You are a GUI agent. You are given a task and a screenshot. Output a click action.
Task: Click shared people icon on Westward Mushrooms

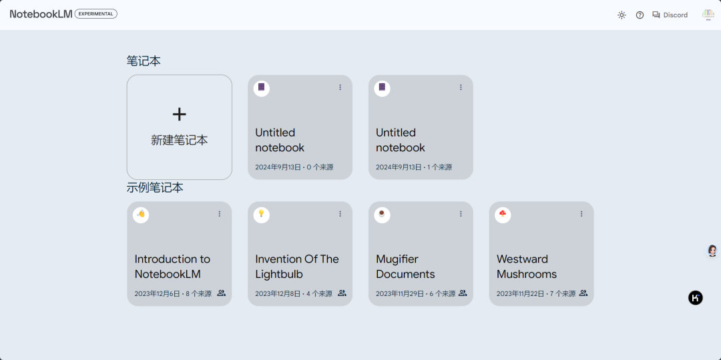coord(583,293)
